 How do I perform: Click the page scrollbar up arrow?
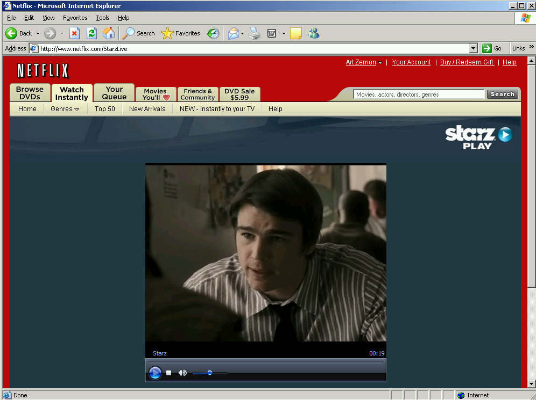[x=532, y=61]
